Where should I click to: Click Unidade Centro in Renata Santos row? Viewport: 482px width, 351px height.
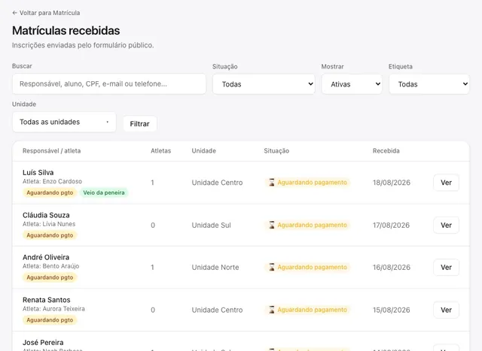coord(217,310)
